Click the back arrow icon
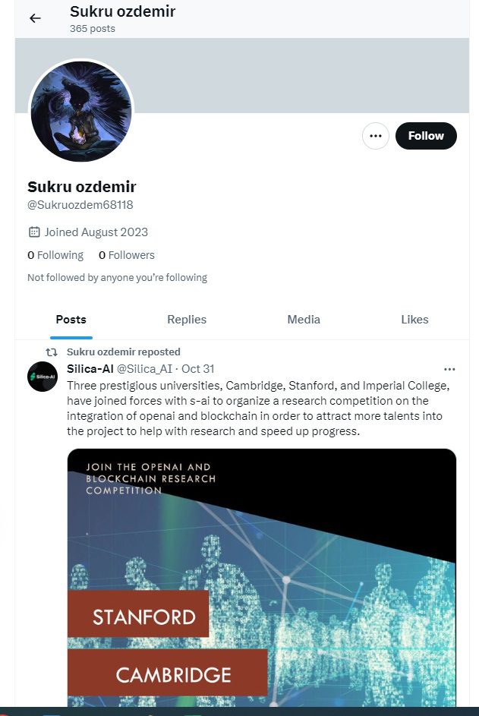Image resolution: width=479 pixels, height=716 pixels. pos(35,18)
